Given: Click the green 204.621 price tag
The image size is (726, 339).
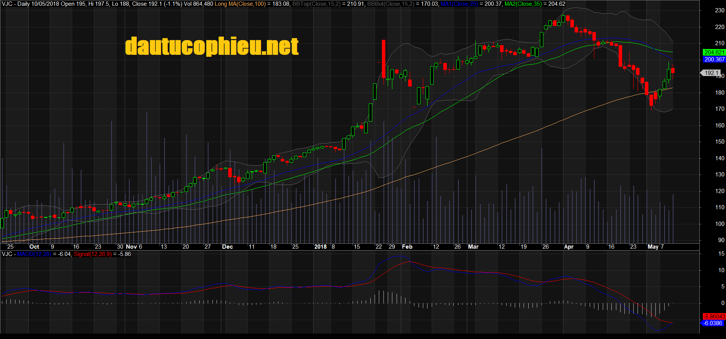Looking at the screenshot, I should pos(714,53).
